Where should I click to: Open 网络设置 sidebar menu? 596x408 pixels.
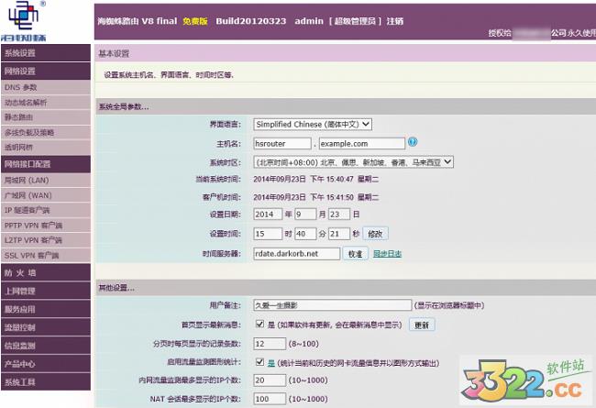click(x=46, y=72)
